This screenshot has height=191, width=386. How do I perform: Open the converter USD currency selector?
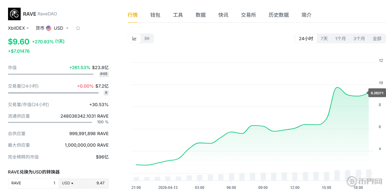tap(68, 183)
